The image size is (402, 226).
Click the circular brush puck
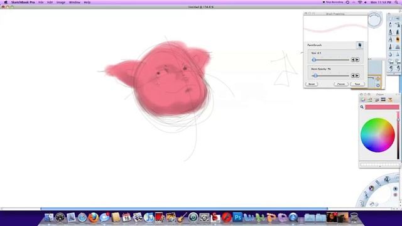point(374,19)
